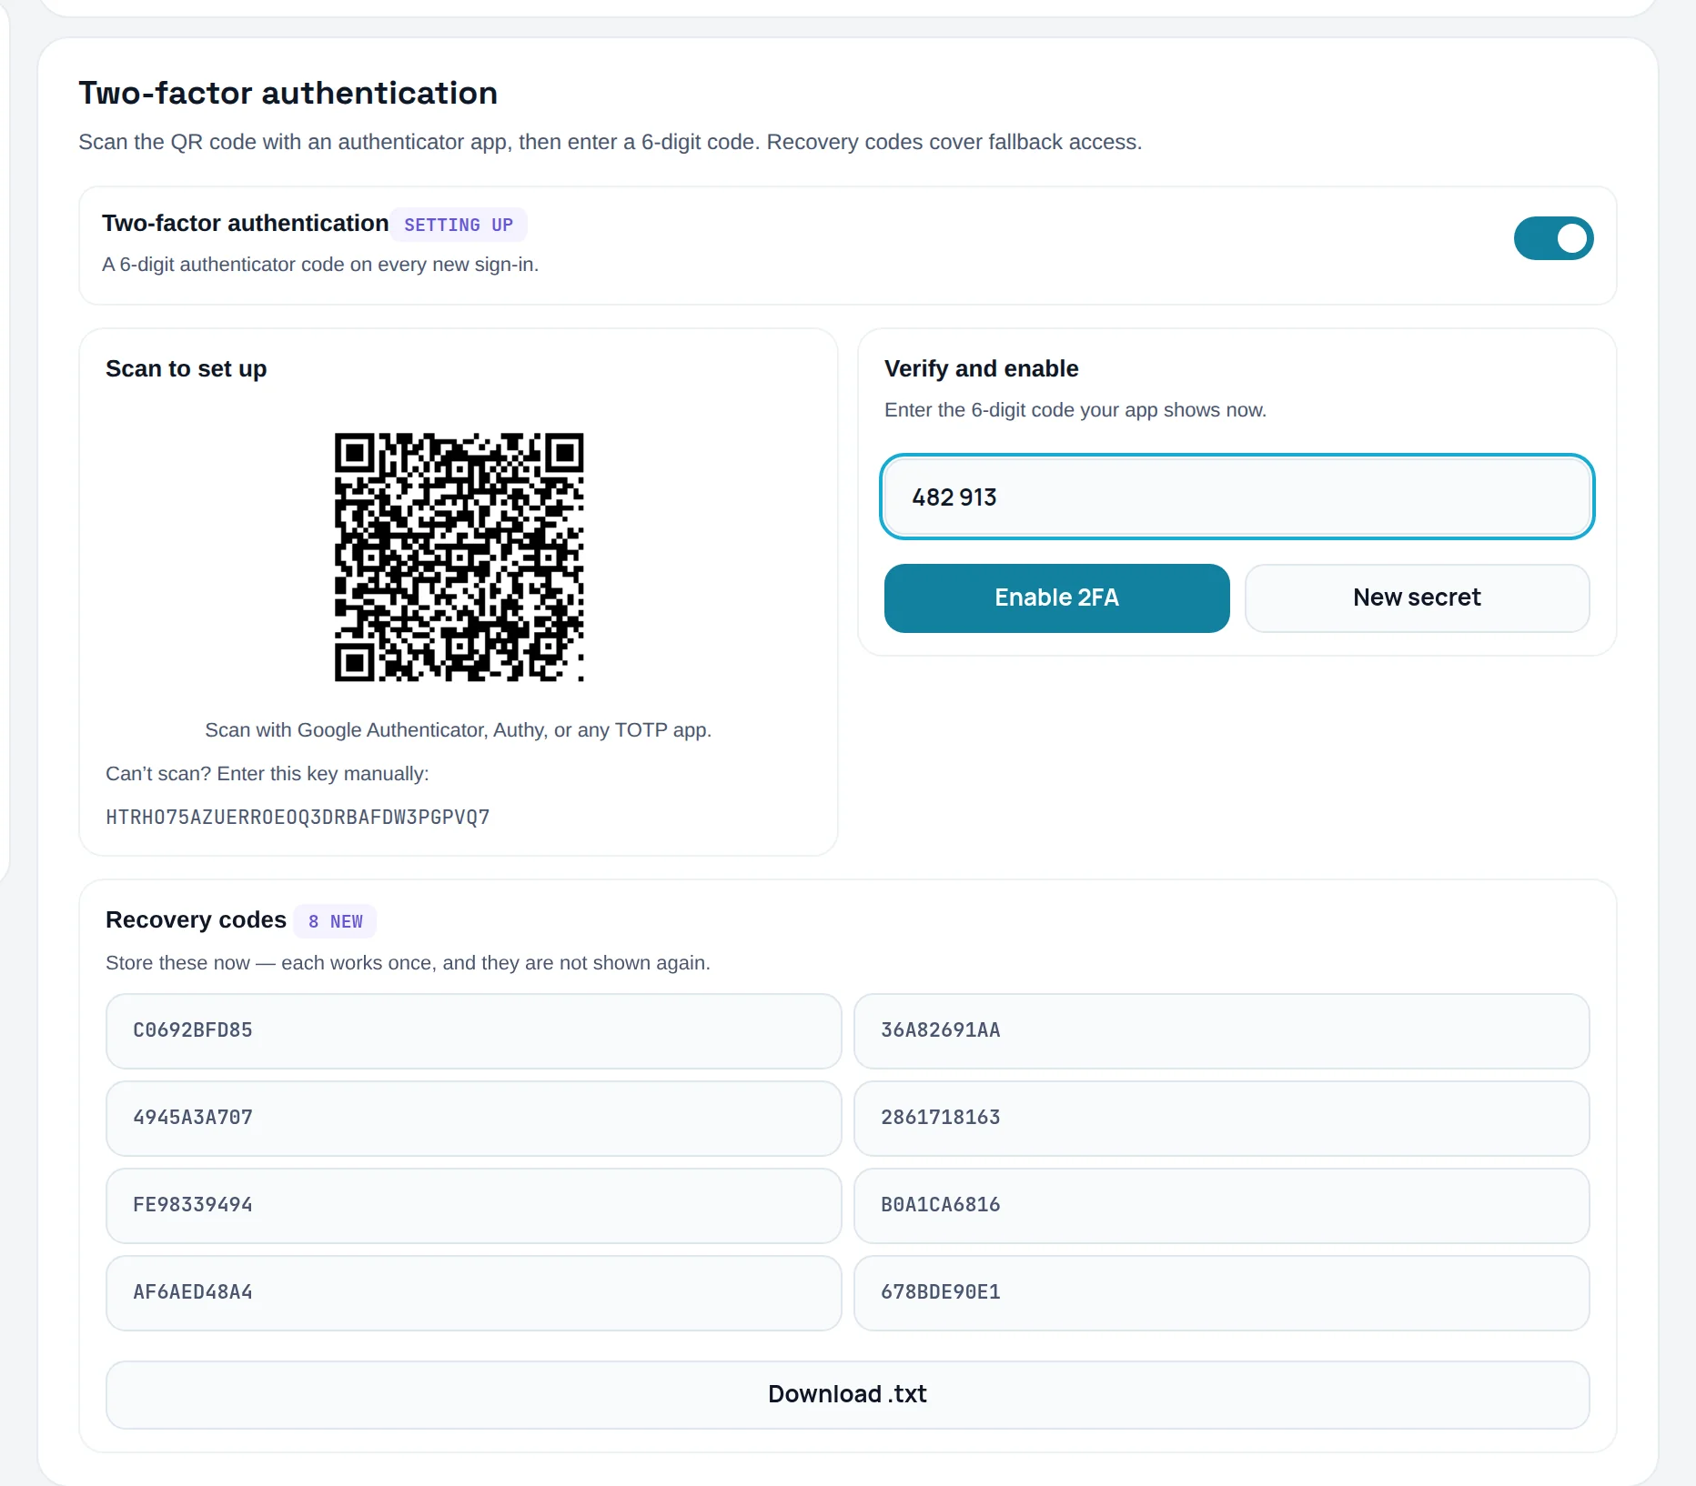Image resolution: width=1696 pixels, height=1486 pixels.
Task: Click the 8 NEW badge
Action: (x=335, y=921)
